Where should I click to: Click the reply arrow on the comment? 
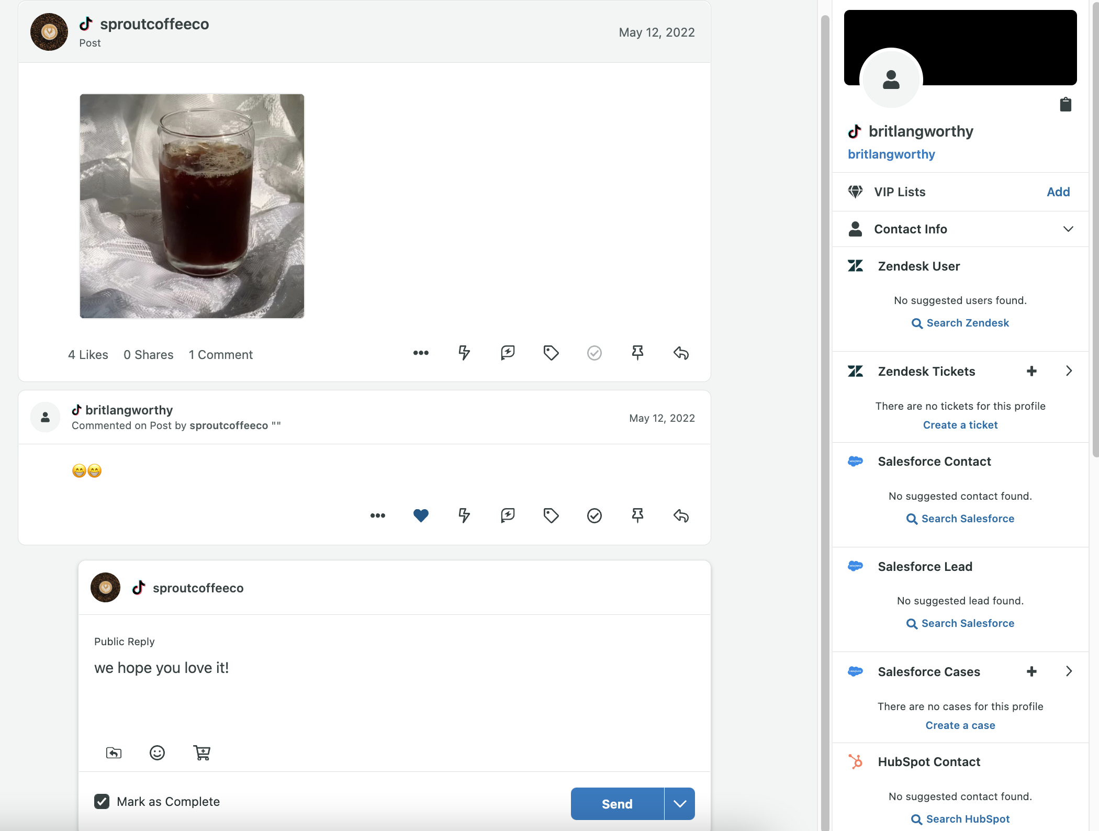[681, 516]
